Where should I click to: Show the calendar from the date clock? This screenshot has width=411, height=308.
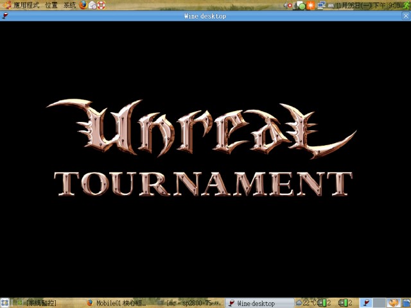368,5
